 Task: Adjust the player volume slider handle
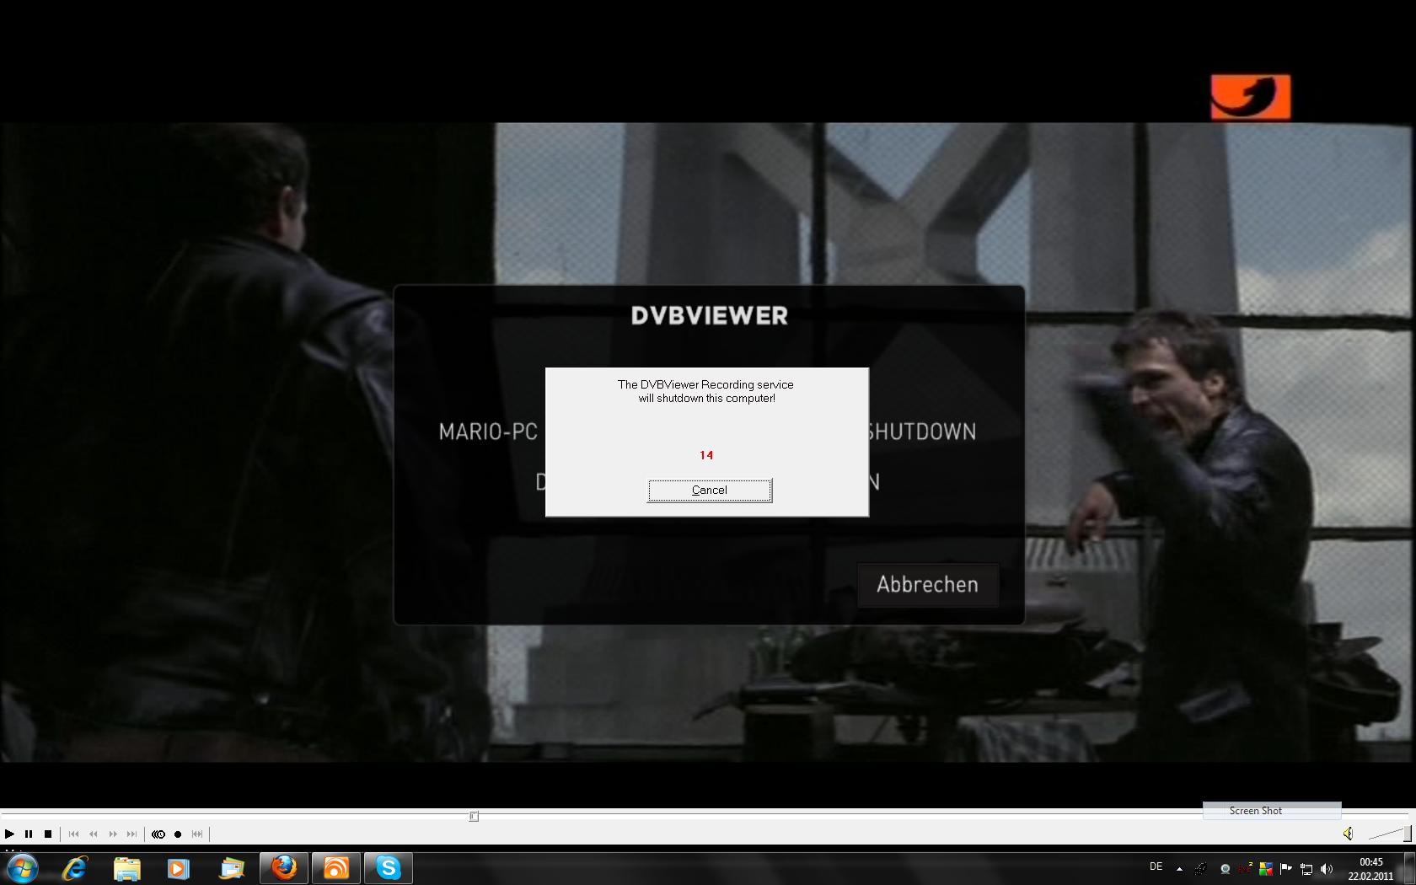(1407, 834)
